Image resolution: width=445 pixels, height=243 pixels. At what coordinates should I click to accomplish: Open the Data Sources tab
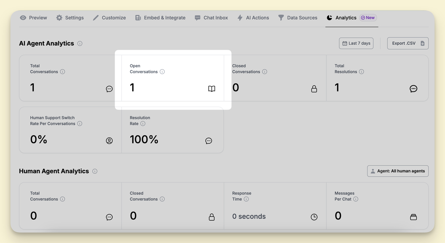click(298, 18)
